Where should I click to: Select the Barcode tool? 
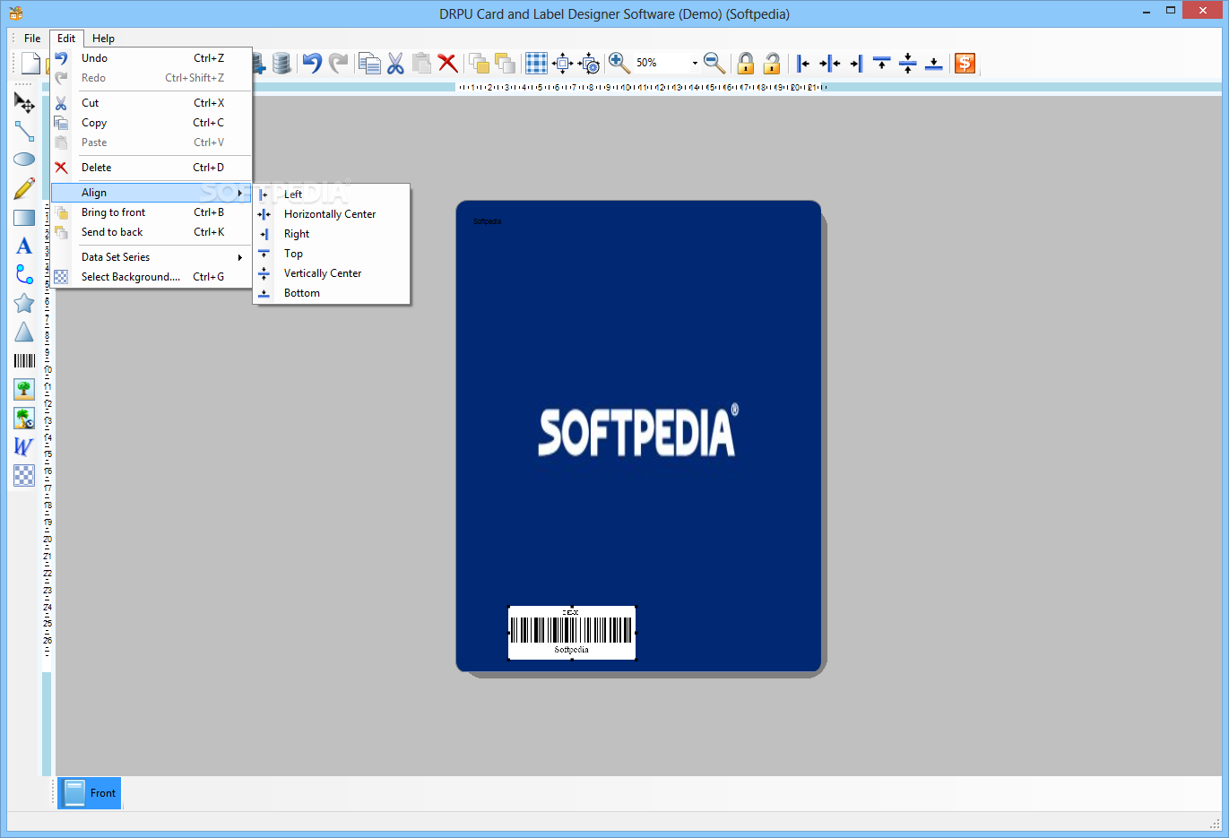click(24, 360)
